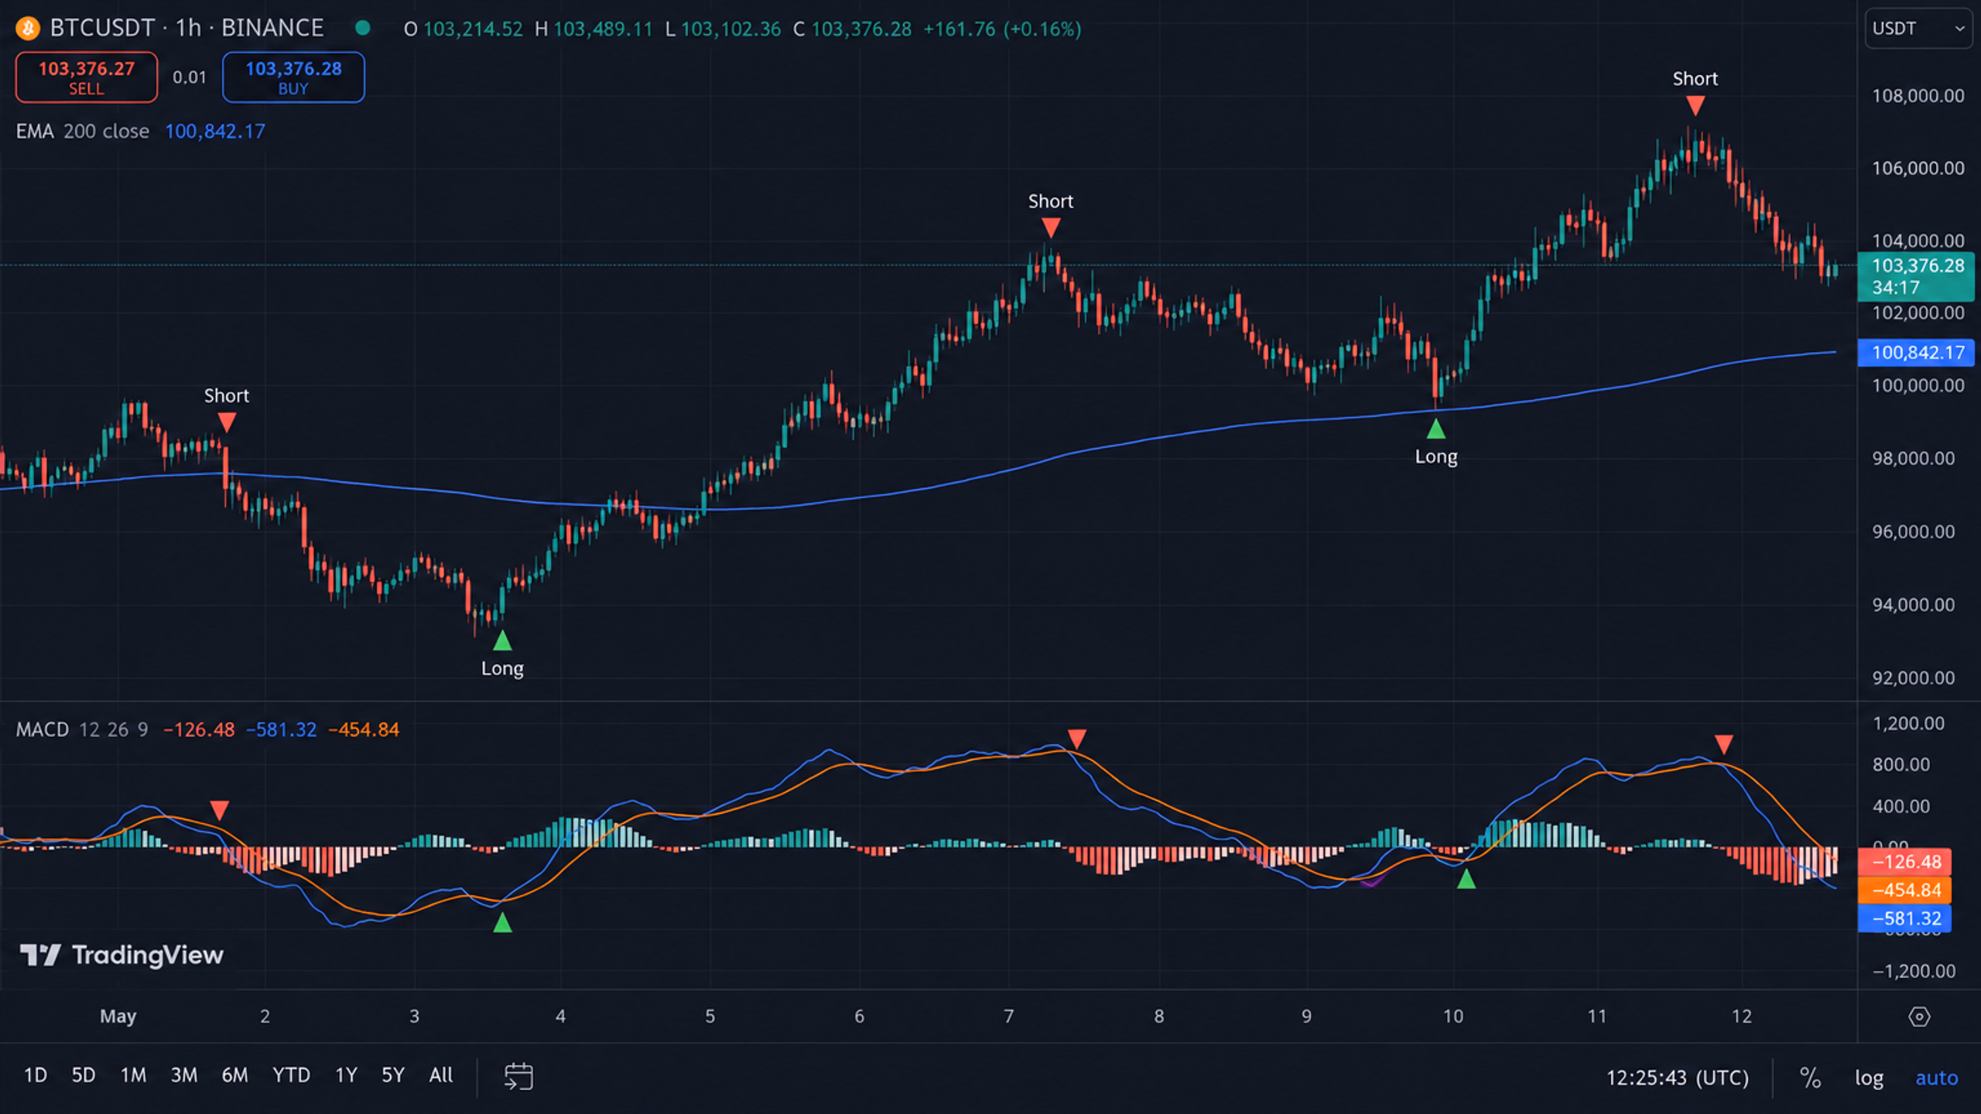Select the 3M time range

point(184,1075)
